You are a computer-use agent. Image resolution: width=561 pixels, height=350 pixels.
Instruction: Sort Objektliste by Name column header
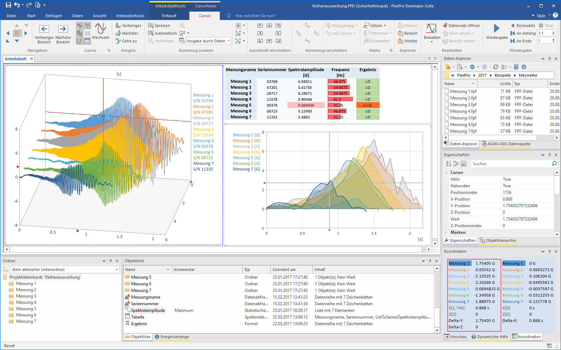click(147, 269)
